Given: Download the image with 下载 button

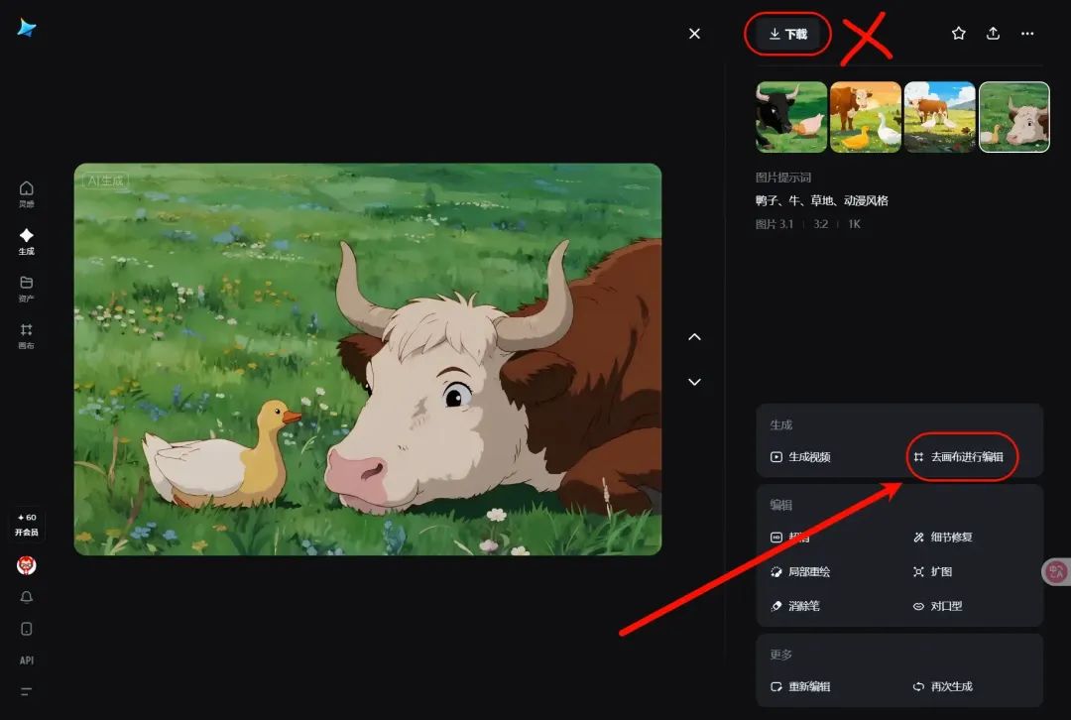Looking at the screenshot, I should tap(787, 34).
